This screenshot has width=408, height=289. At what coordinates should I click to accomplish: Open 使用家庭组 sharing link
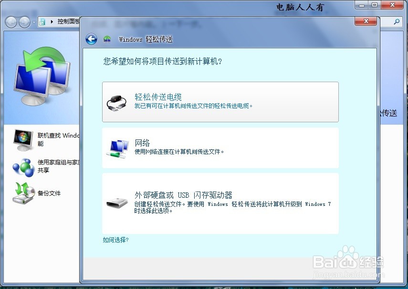(x=59, y=166)
